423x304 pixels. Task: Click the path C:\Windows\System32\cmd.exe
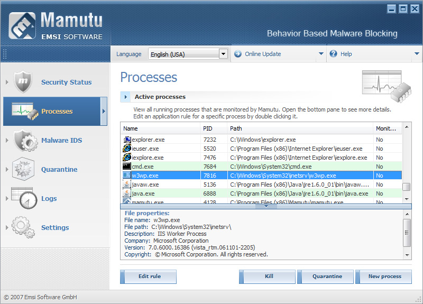271,167
